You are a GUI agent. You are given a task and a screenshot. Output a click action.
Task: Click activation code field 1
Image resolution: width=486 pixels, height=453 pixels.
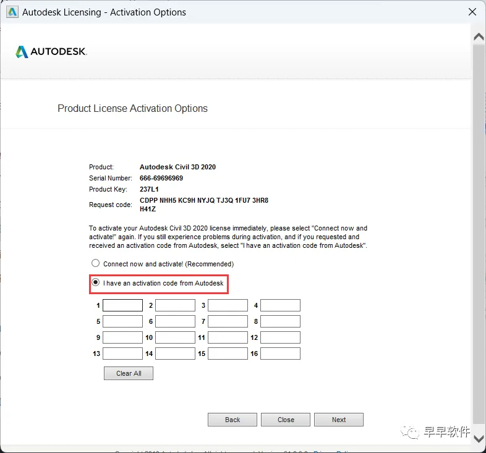pyautogui.click(x=123, y=305)
